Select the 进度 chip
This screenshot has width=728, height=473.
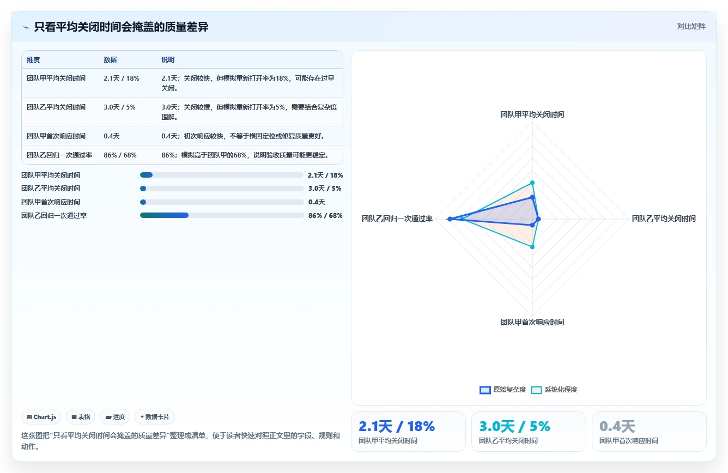(115, 417)
